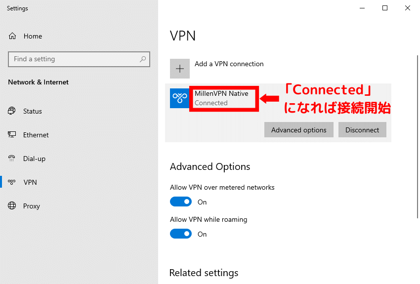
Task: Click the Advanced options button
Action: (x=299, y=130)
